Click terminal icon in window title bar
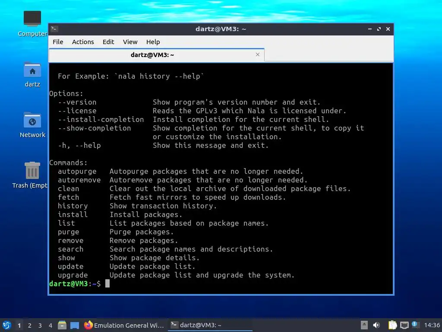Image resolution: width=442 pixels, height=332 pixels. (54, 29)
